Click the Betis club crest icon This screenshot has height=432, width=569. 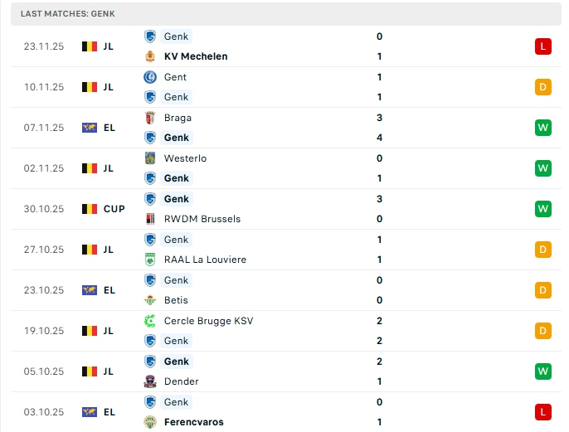150,300
